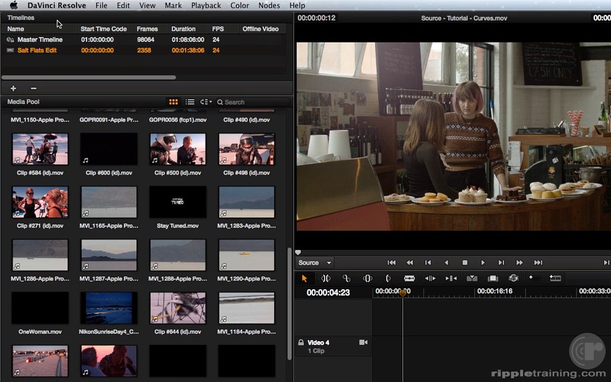
Task: Toggle the Video 4 track camera enable icon
Action: [363, 342]
